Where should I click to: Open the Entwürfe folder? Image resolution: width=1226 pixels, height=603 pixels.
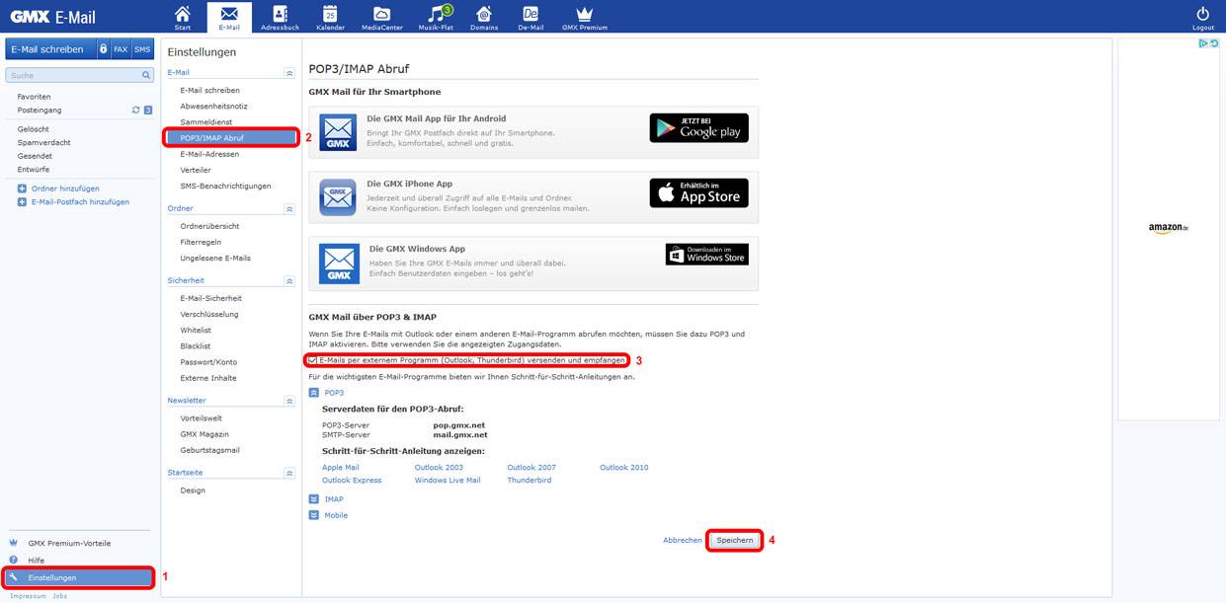point(34,170)
